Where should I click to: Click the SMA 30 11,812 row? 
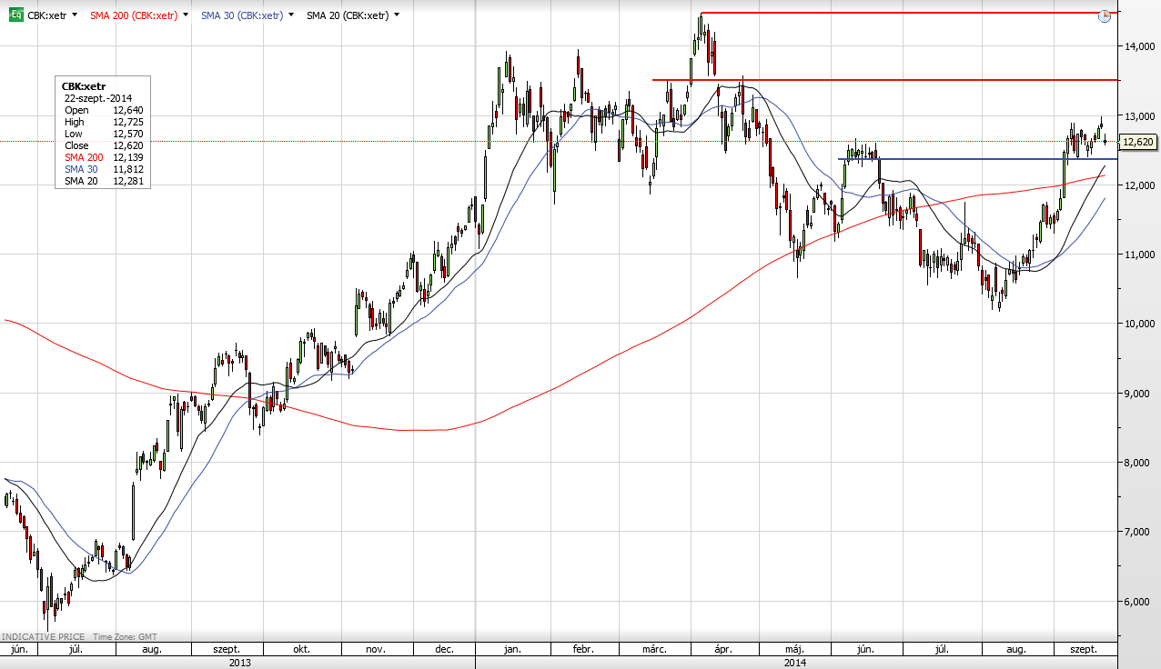104,169
